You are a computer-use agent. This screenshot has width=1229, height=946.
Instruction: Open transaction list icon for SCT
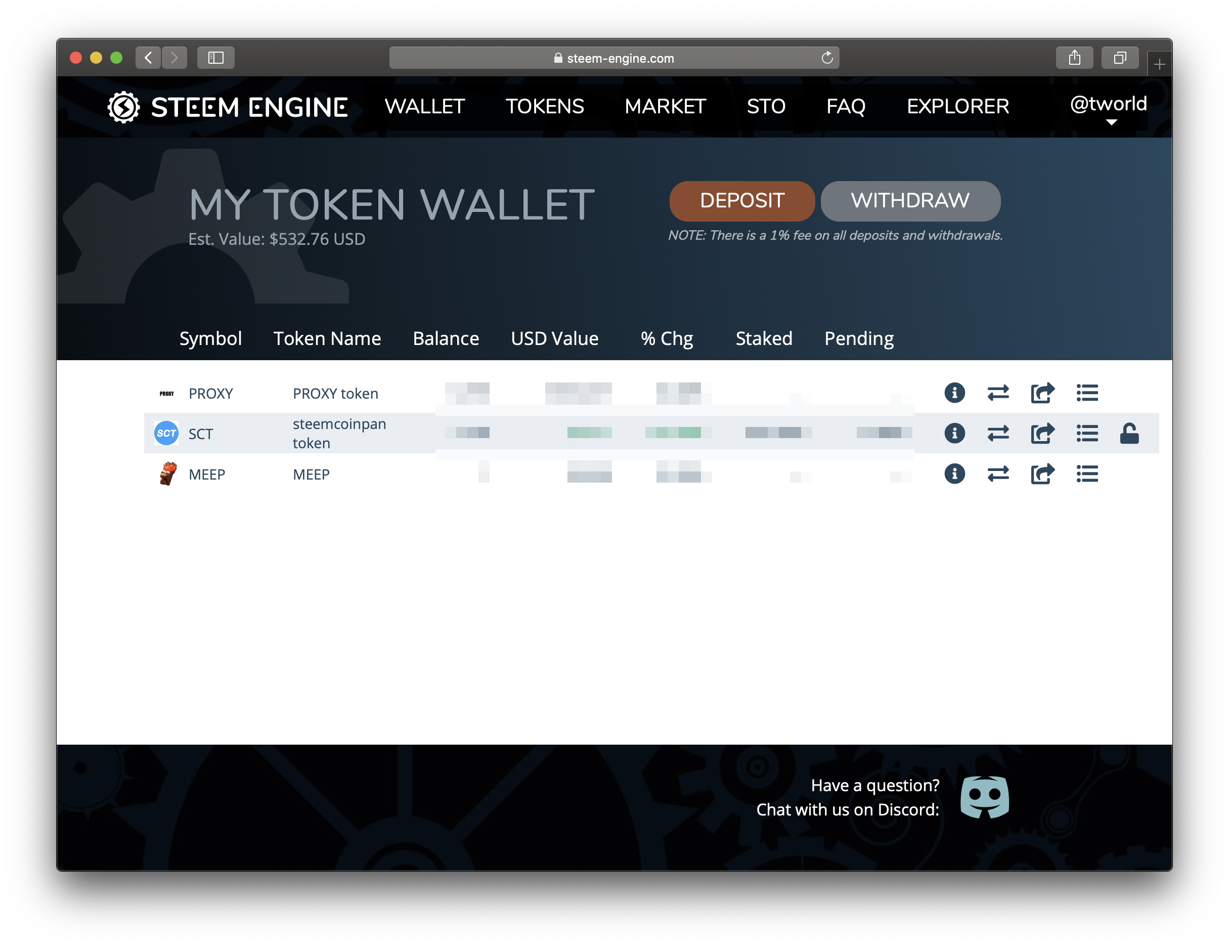click(1087, 434)
